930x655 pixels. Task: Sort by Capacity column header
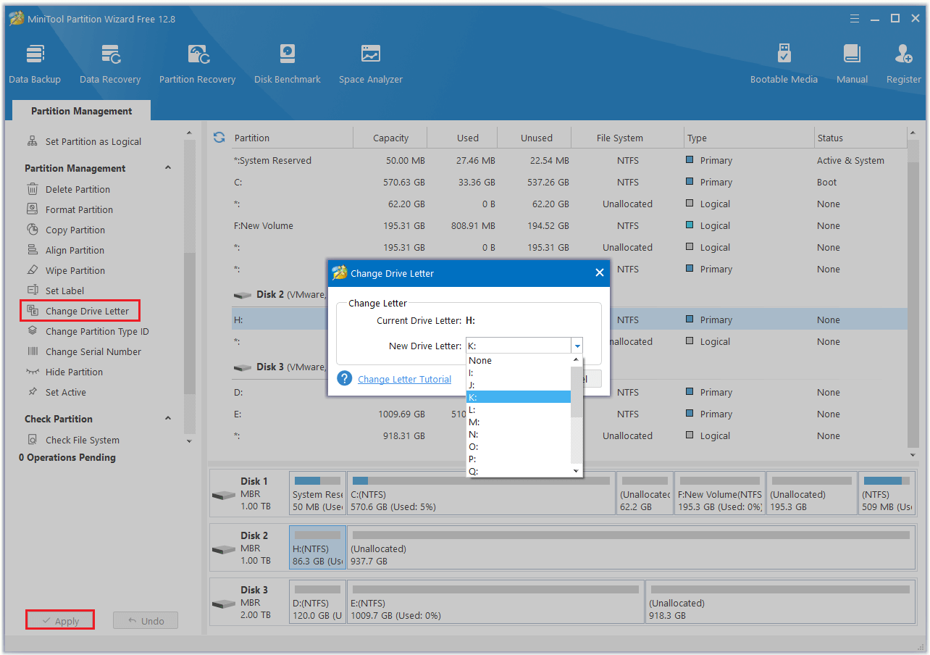tap(390, 138)
